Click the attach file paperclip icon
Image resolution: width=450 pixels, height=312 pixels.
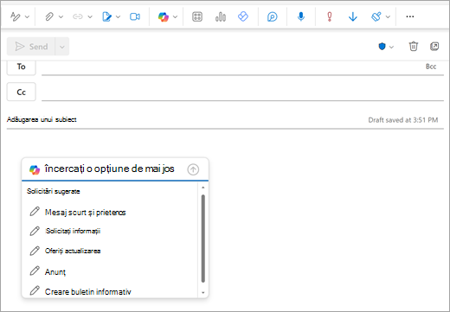click(49, 16)
